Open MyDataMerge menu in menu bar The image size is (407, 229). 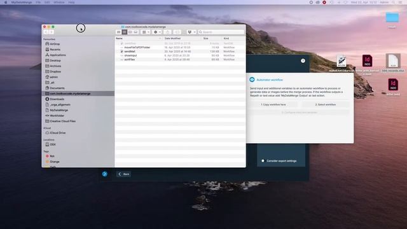(x=22, y=3)
